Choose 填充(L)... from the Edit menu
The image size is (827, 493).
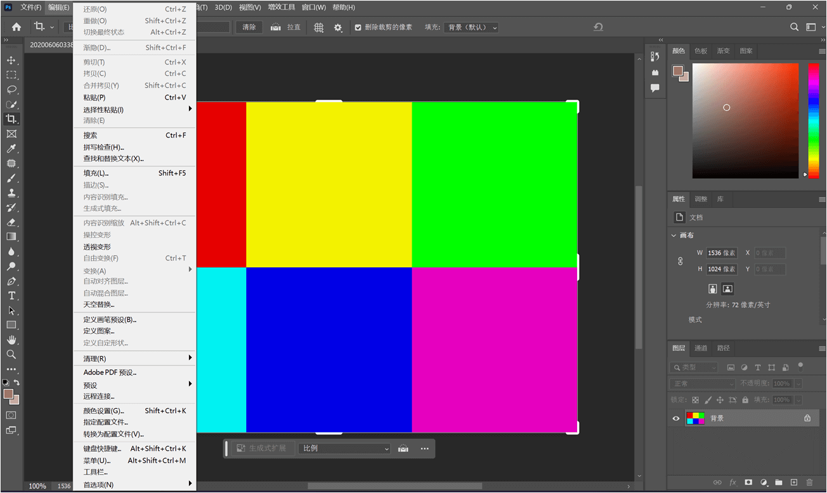pos(96,173)
